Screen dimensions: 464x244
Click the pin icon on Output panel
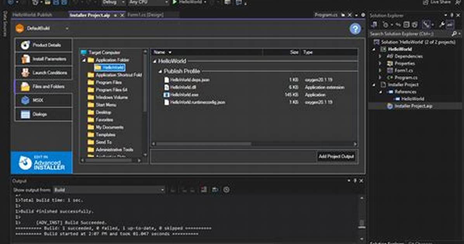355,181
